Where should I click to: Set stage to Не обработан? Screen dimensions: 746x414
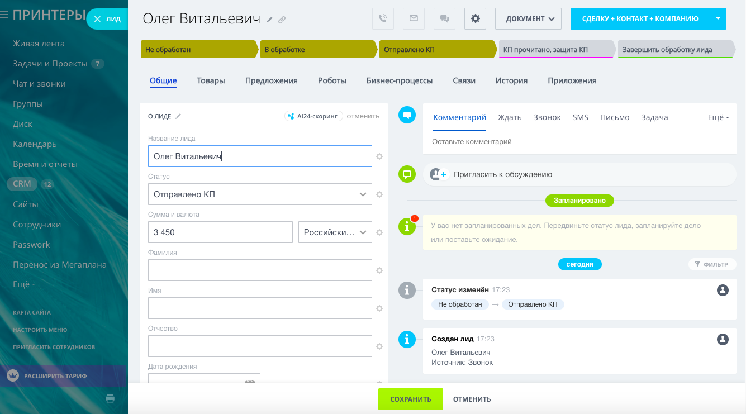coord(199,50)
